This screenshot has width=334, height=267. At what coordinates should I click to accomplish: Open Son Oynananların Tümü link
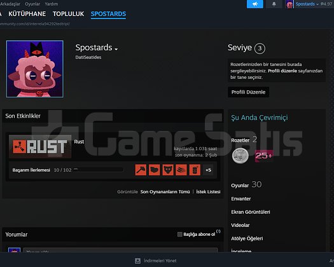pyautogui.click(x=165, y=191)
